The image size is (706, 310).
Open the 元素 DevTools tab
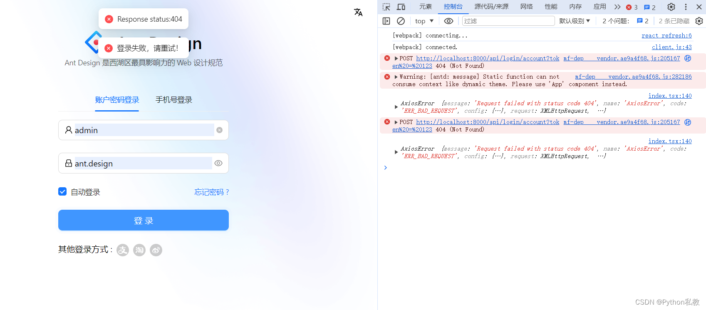click(426, 7)
